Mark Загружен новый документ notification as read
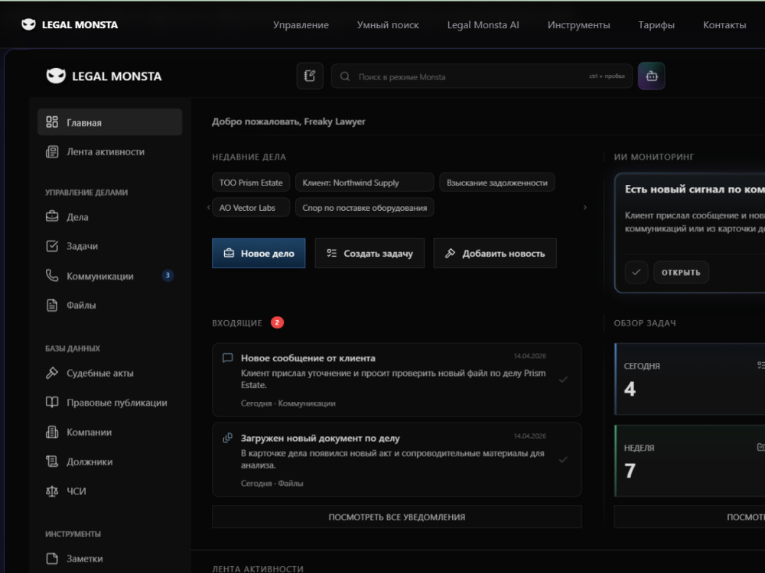 [x=563, y=459]
